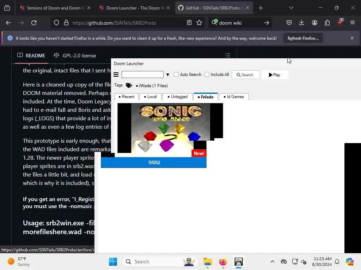Viewport: 361px width, 270px height.
Task: Open the clock showing 11:23 AM
Action: pos(322,262)
